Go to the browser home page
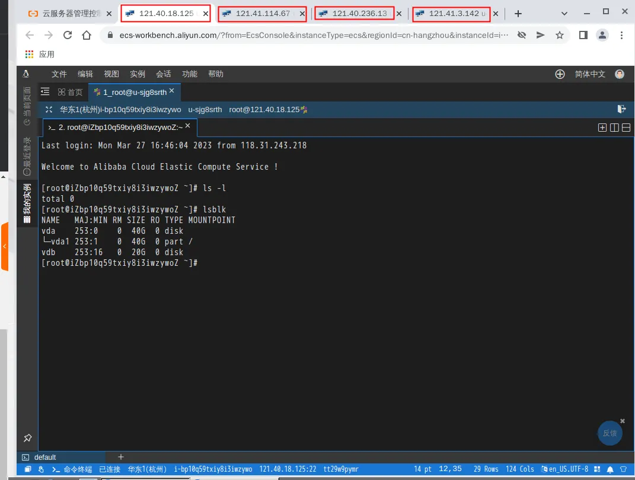 (86, 35)
